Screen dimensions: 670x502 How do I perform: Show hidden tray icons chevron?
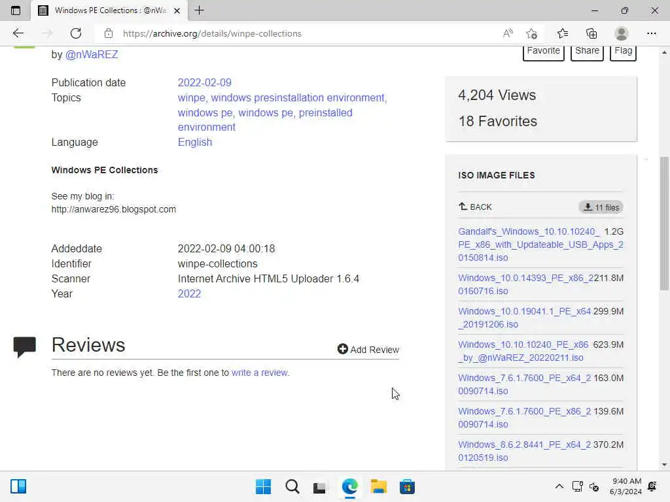tap(559, 486)
